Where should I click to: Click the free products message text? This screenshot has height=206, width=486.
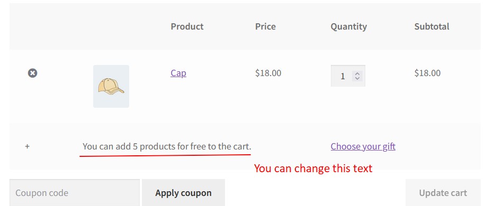(x=167, y=146)
